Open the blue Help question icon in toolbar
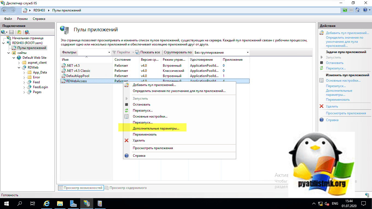372x209 pixels. click(365, 10)
